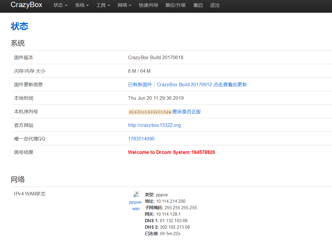Go to 复位/升级 page
332x246 pixels.
coord(175,5)
